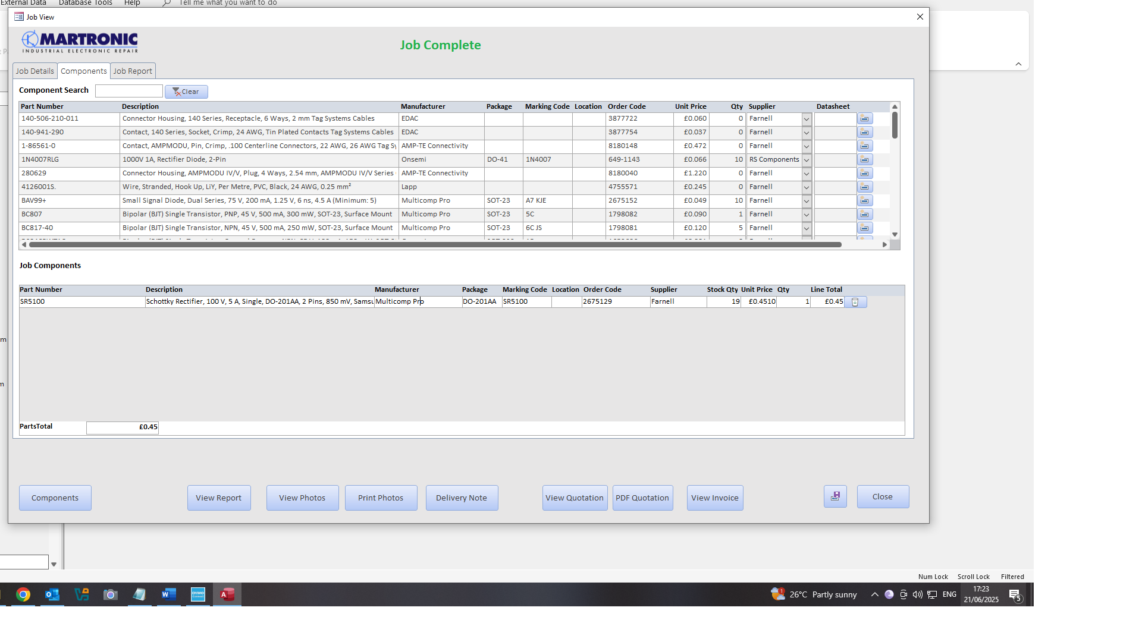1142x642 pixels.
Task: Click the Qty field of SR5100
Action: pyautogui.click(x=793, y=302)
